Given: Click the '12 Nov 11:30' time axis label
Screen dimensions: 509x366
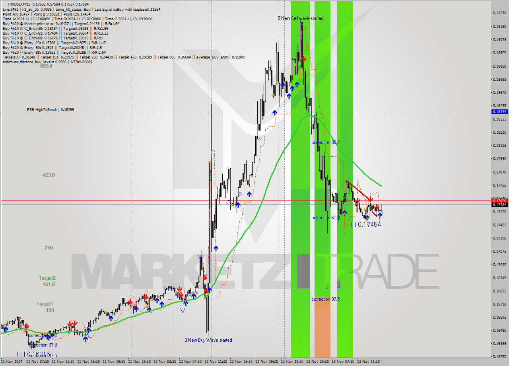Looking at the screenshot, I should click(x=216, y=362).
